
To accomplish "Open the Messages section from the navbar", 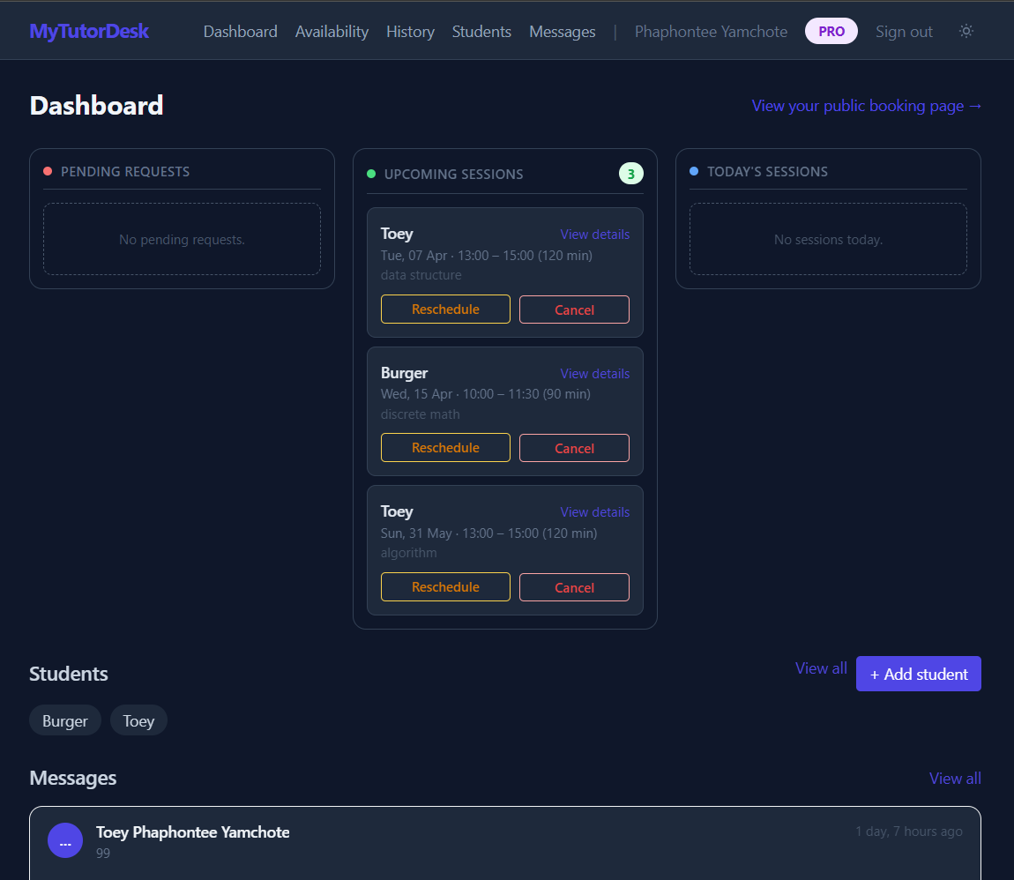I will [562, 31].
